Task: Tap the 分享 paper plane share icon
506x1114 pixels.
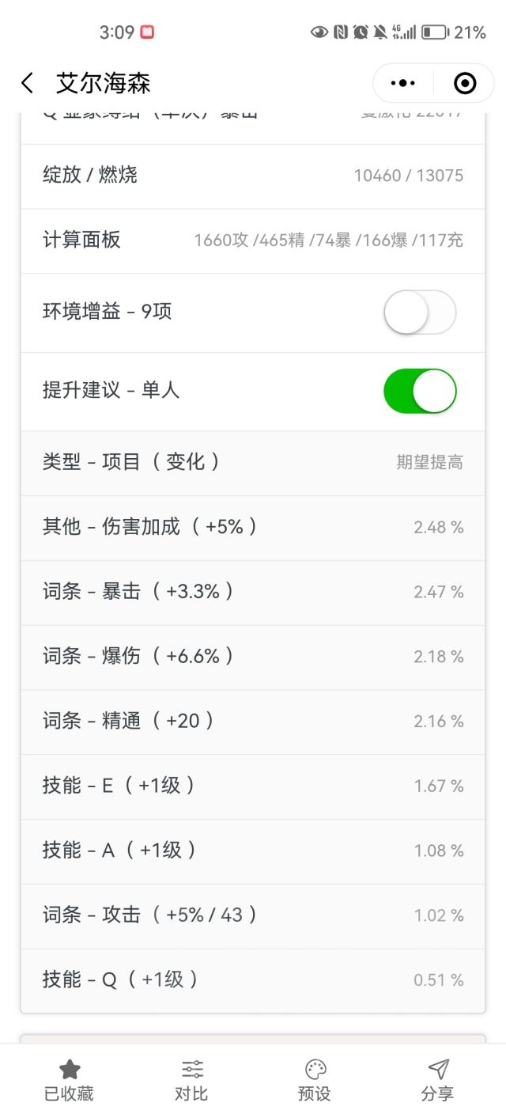Action: click(x=438, y=1070)
